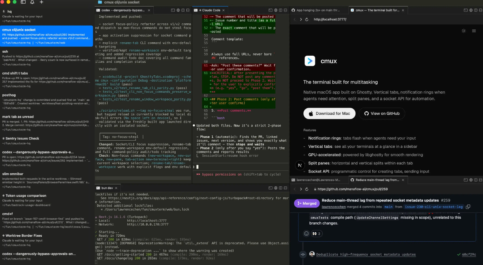Open the slim omnibar workspace

click(x=46, y=181)
